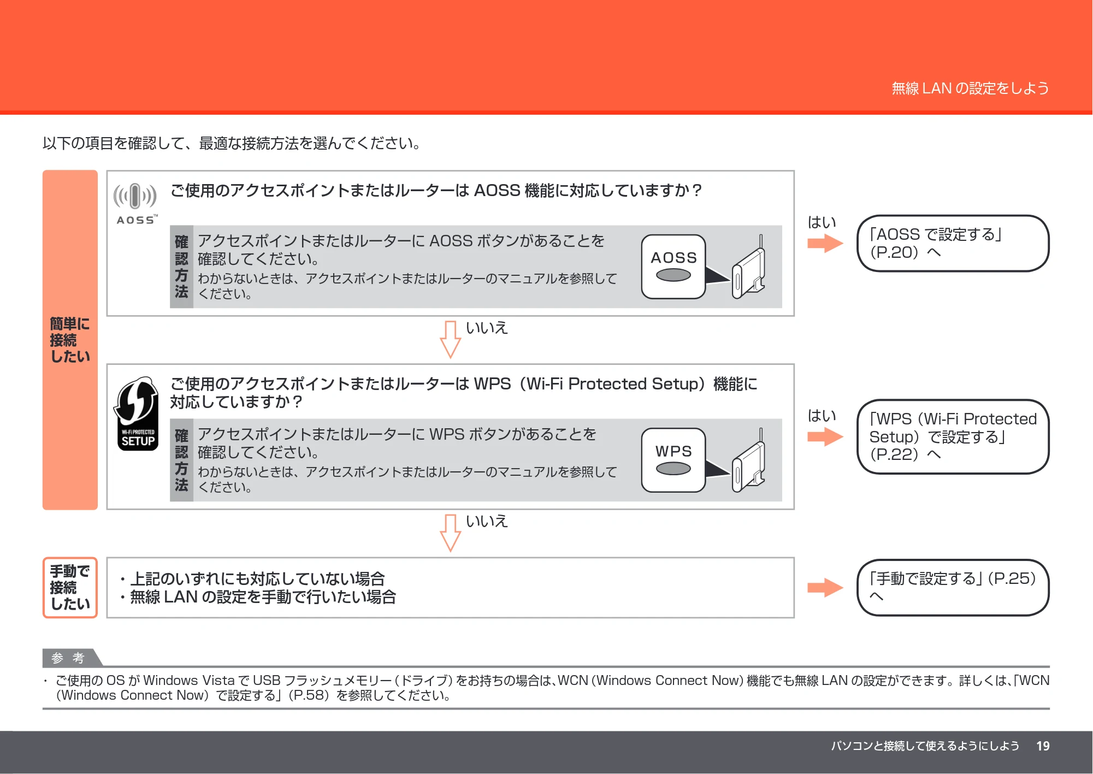Viewport: 1093px width, 774px height.
Task: Open 「AOSS で設定する」(P.20) link box
Action: (x=953, y=243)
